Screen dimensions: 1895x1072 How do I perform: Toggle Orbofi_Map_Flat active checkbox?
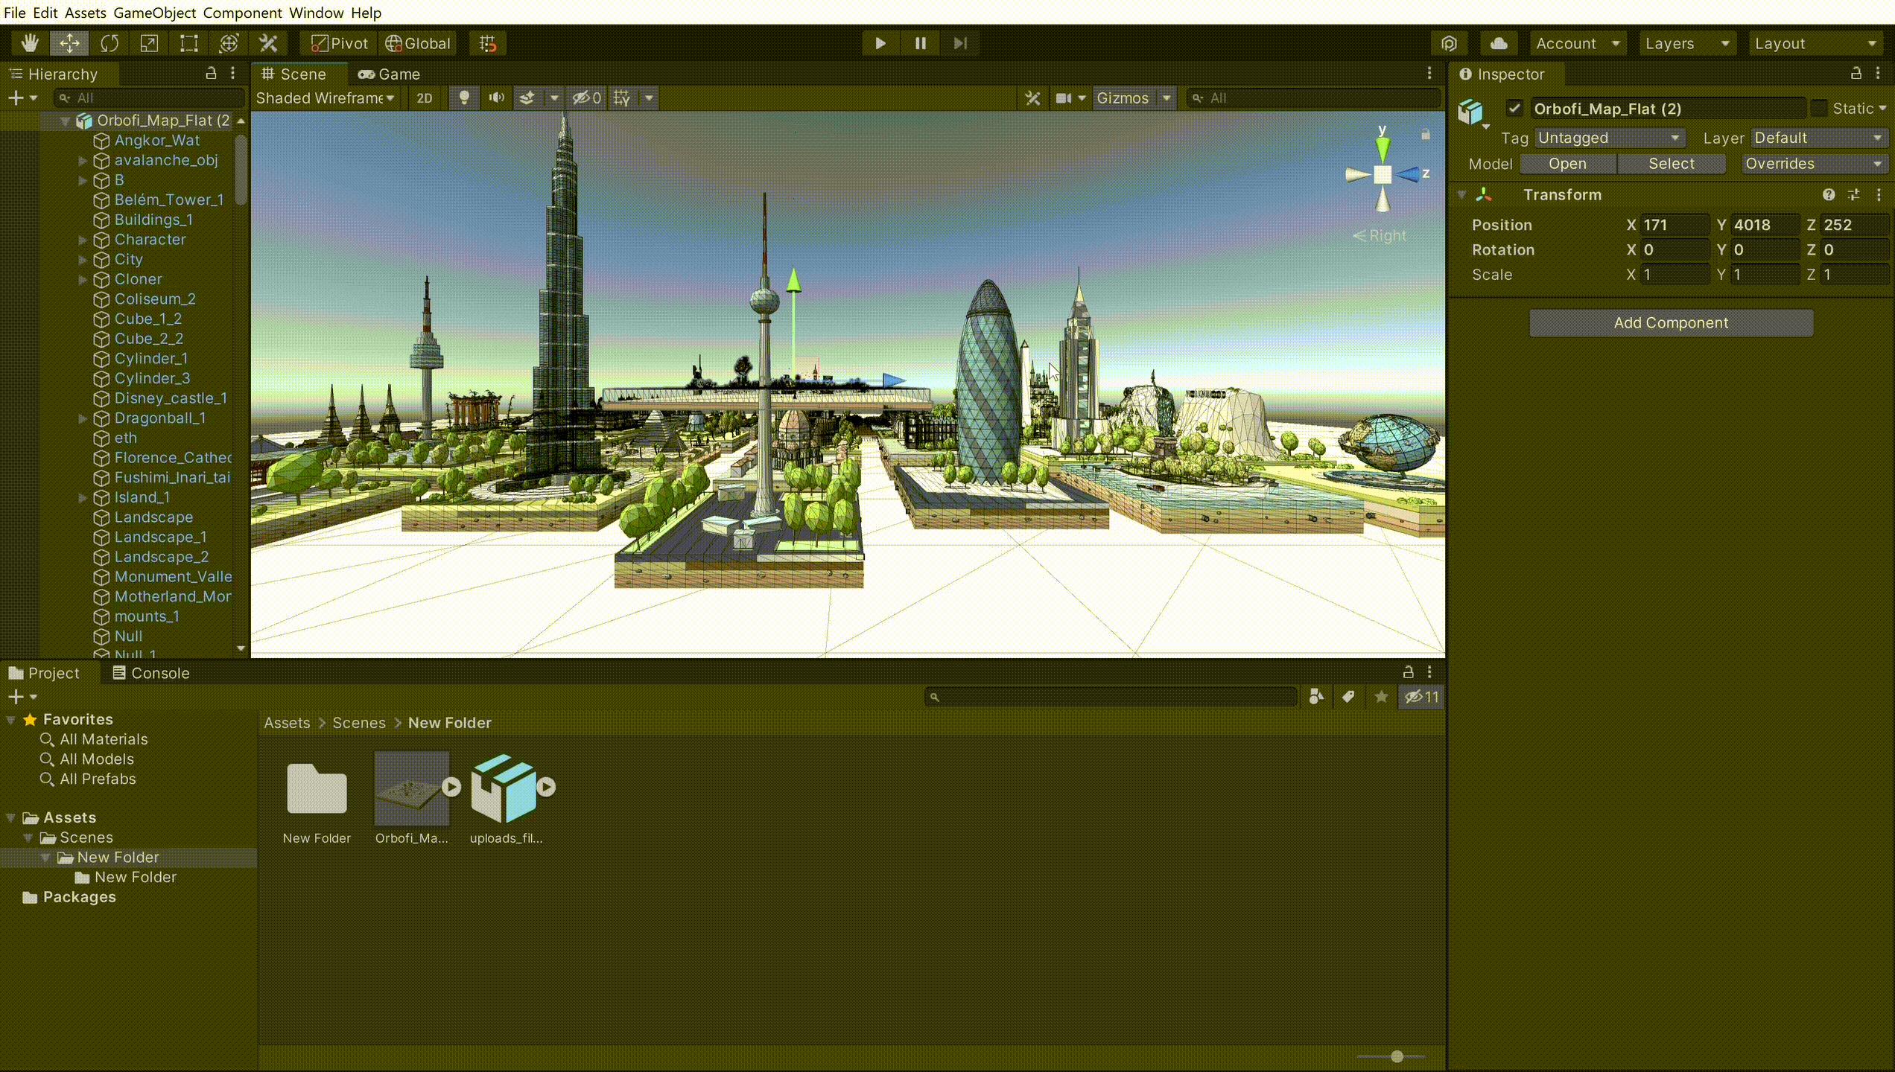tap(1514, 108)
